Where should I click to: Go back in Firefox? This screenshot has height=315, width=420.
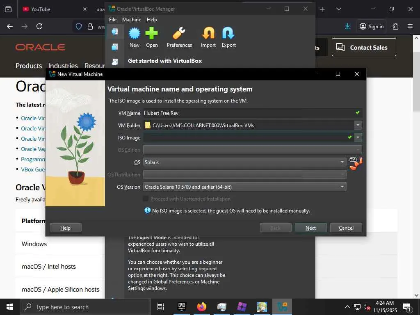point(10,26)
